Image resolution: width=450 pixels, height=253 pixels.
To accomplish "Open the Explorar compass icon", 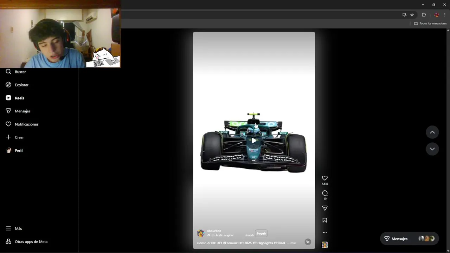I will [x=8, y=85].
